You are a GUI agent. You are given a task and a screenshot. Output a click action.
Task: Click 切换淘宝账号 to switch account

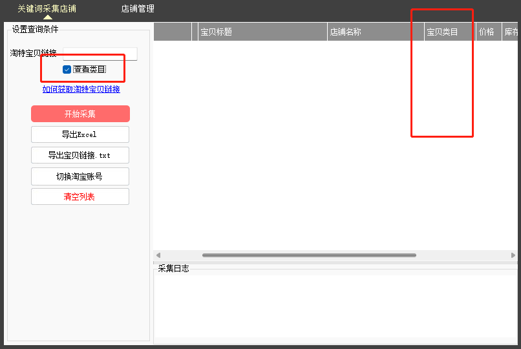tap(80, 176)
